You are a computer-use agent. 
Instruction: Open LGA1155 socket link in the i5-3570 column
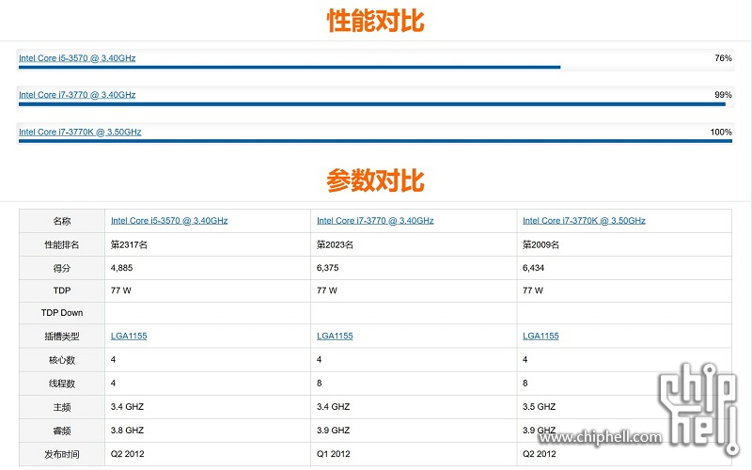(x=129, y=336)
